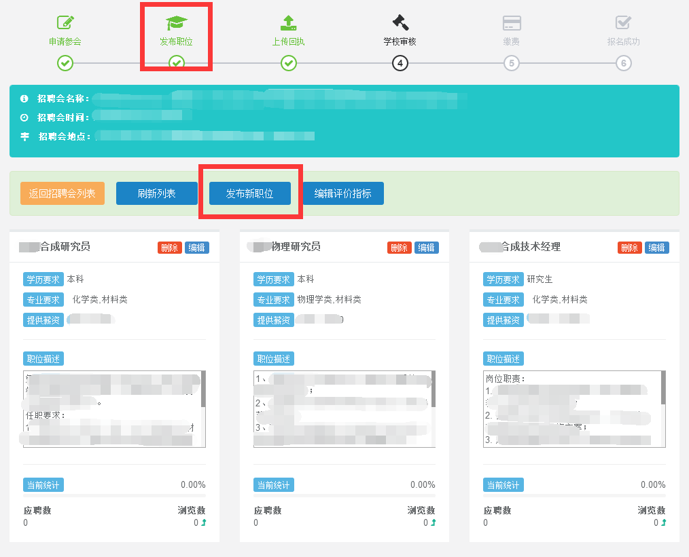The width and height of the screenshot is (689, 557).
Task: Click the 缴费 credit card icon
Action: tap(512, 22)
